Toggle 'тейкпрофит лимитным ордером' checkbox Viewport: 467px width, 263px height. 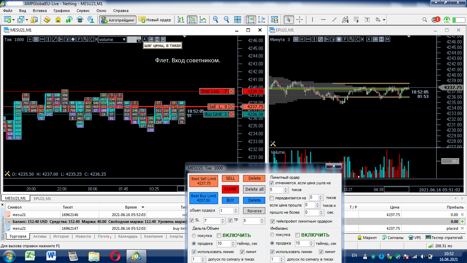click(272, 222)
